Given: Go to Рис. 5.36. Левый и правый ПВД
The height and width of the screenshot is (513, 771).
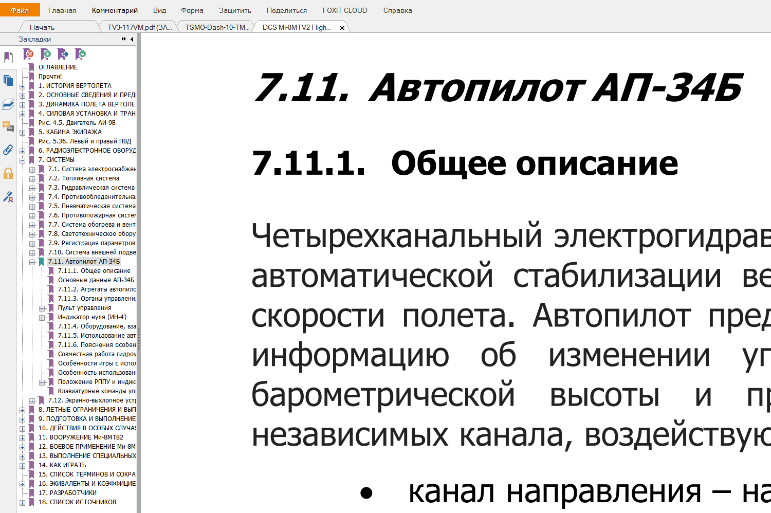Looking at the screenshot, I should [x=85, y=141].
